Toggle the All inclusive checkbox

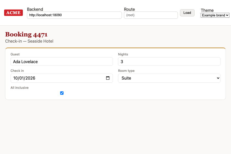[x=62, y=93]
